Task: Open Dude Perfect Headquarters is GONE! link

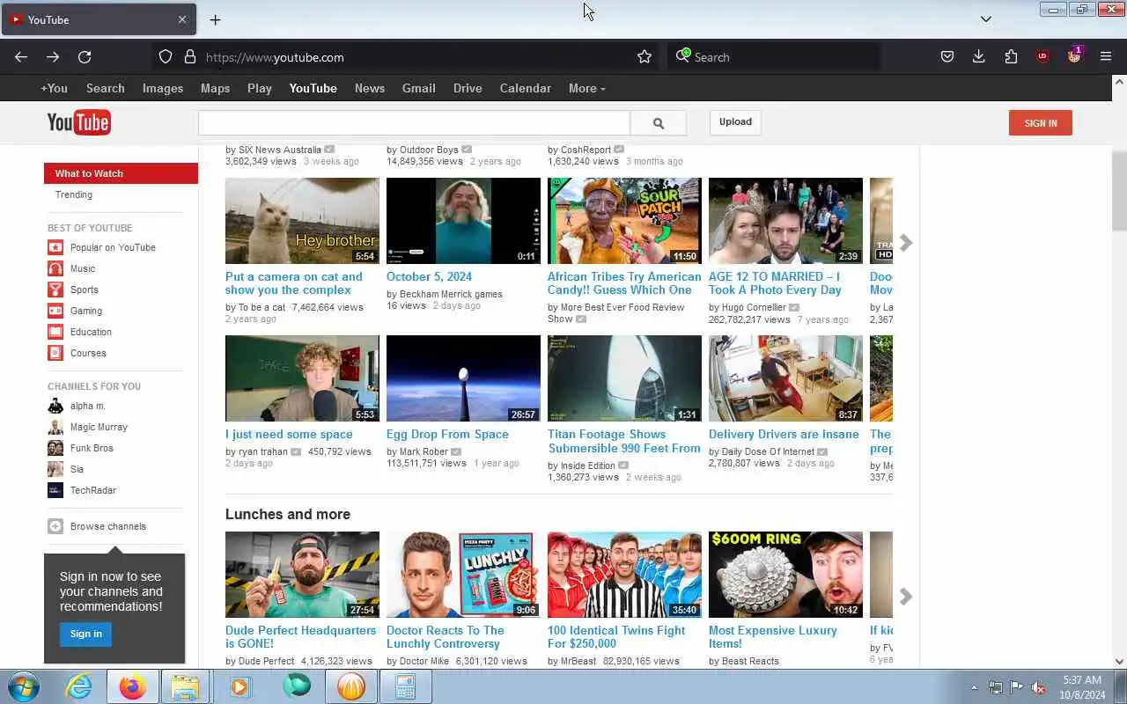Action: [300, 636]
